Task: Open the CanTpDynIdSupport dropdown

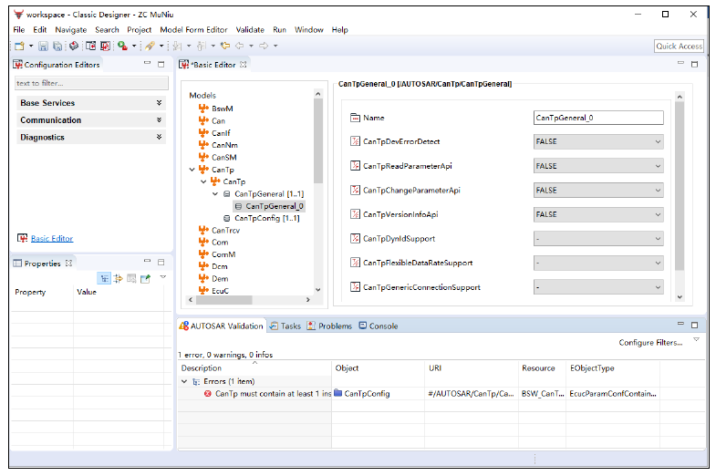Action: 598,239
